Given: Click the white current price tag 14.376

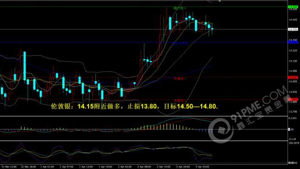Looking at the screenshot, I should pos(293,29).
